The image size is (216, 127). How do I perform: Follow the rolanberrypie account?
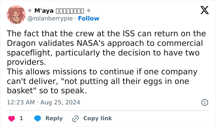click(89, 19)
